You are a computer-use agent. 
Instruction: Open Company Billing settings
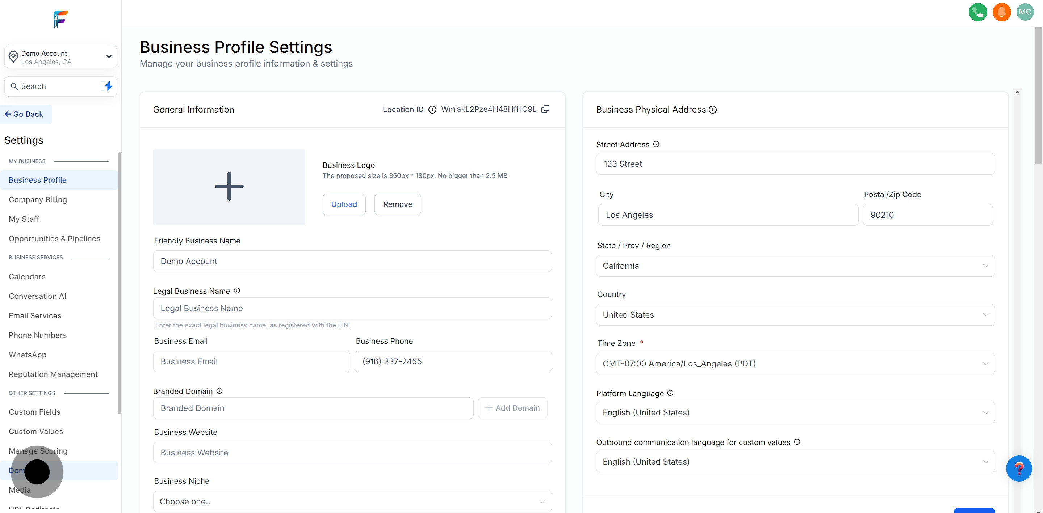click(38, 199)
